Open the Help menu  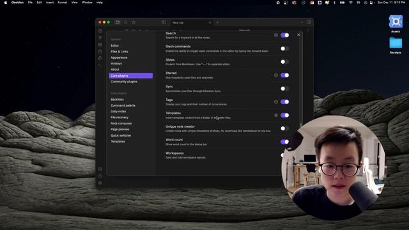[x=100, y=3]
